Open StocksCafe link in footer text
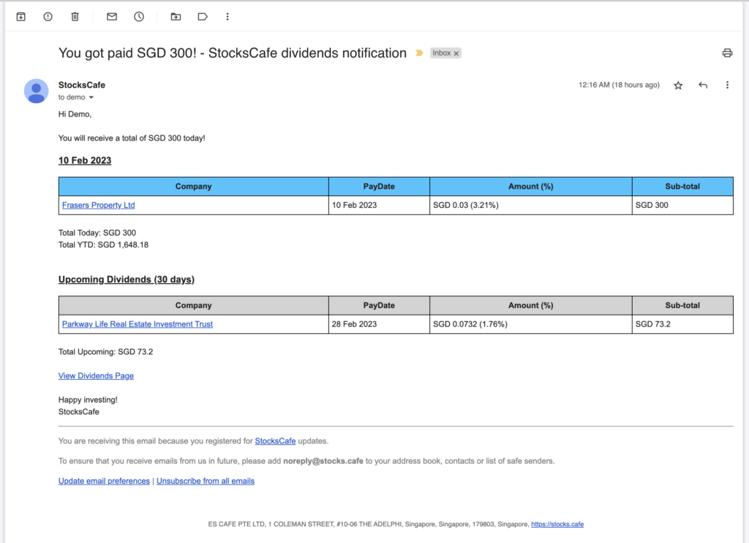 275,441
